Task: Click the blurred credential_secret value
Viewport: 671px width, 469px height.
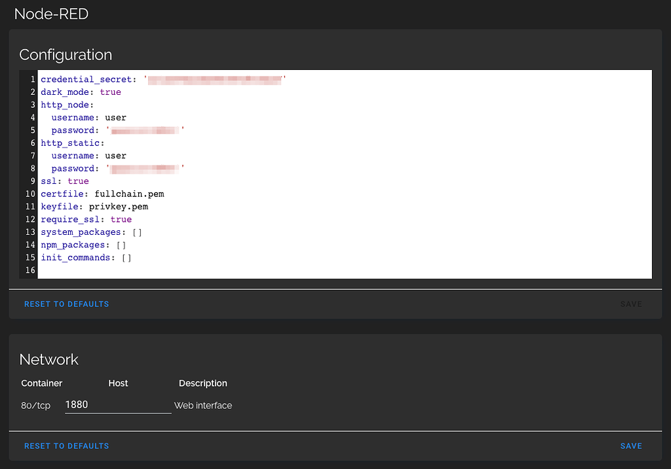Action: click(215, 80)
